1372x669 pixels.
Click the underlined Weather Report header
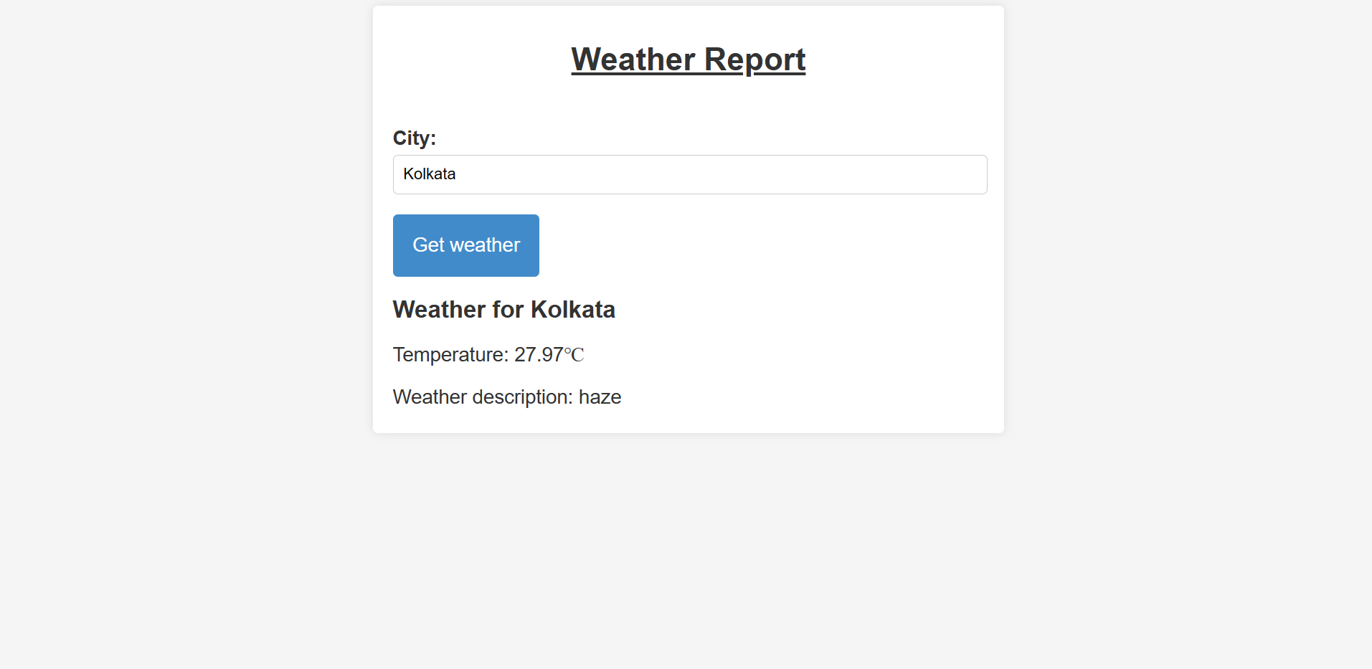click(688, 60)
